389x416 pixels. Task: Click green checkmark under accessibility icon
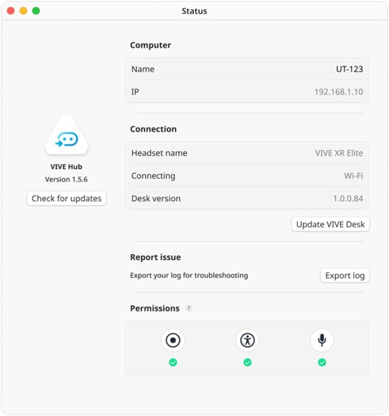pos(247,362)
